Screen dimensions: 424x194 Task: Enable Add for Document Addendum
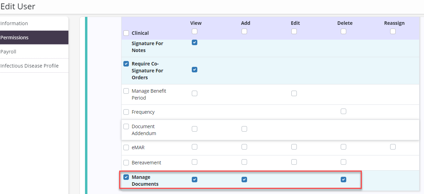(x=244, y=129)
